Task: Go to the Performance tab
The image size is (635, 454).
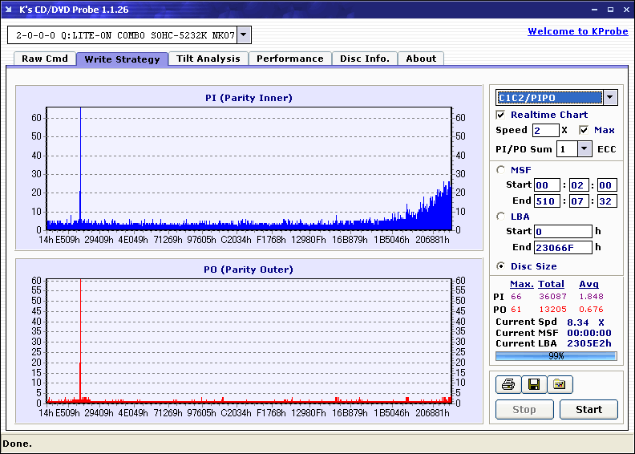Action: coord(289,59)
